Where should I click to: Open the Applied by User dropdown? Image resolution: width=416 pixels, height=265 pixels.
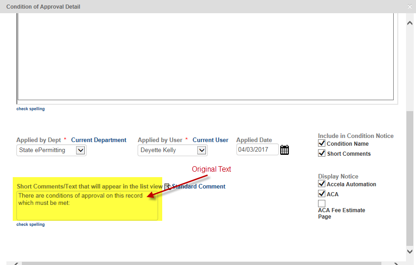[x=201, y=150]
